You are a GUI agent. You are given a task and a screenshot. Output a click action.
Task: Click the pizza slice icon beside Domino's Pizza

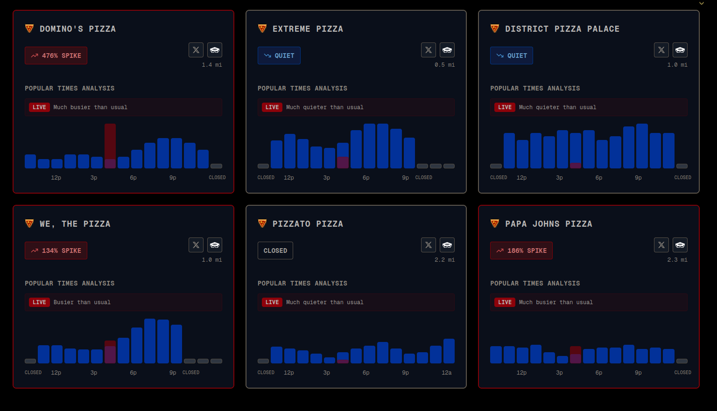pyautogui.click(x=29, y=28)
